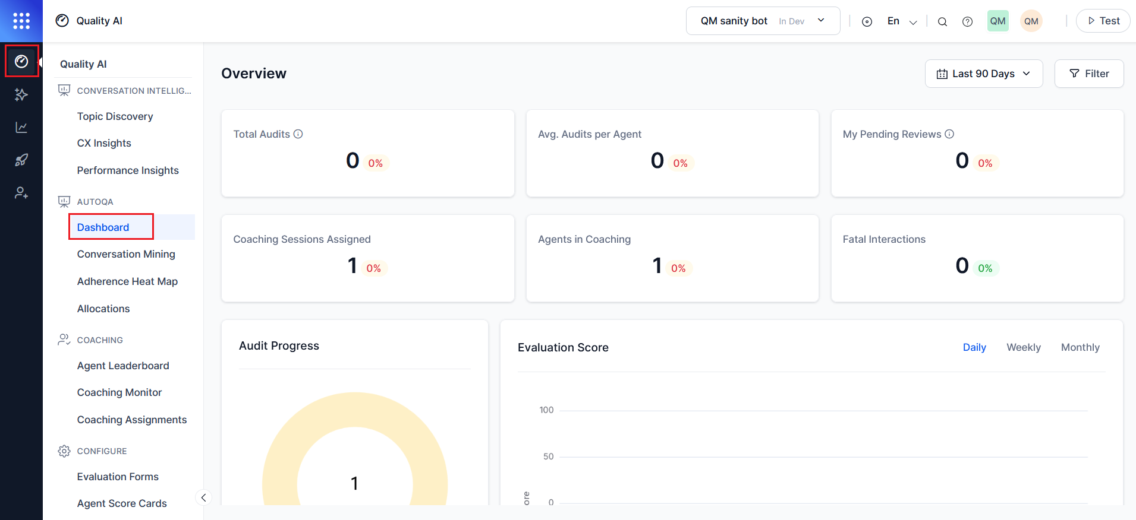Click the Agents in Coaching card
1136x520 pixels.
[x=672, y=258]
